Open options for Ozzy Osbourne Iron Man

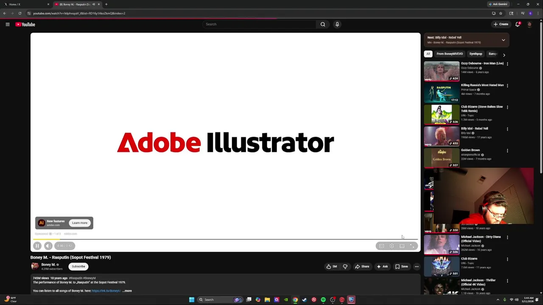[507, 64]
